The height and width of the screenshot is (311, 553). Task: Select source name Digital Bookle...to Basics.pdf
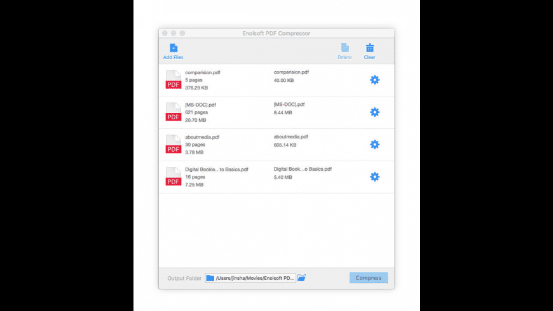pos(217,169)
